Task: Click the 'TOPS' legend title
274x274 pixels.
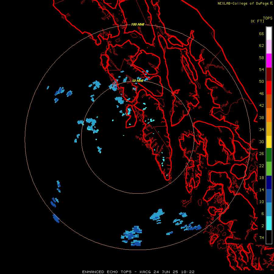Action: coord(268,18)
